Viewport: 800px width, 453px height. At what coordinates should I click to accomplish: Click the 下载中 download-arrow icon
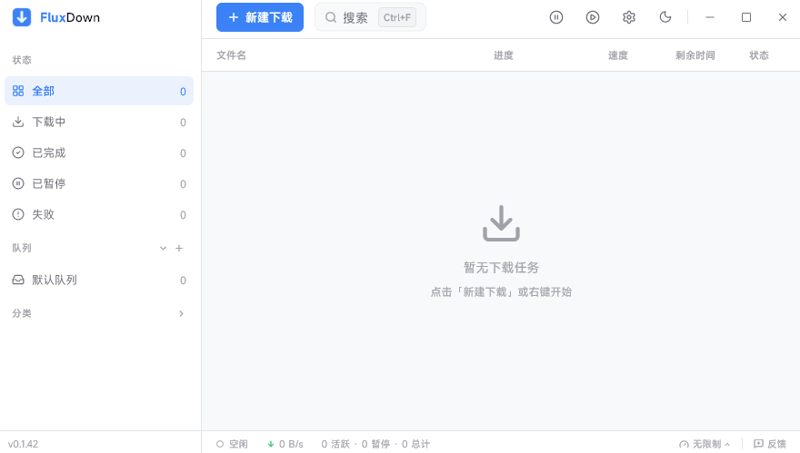pyautogui.click(x=18, y=123)
